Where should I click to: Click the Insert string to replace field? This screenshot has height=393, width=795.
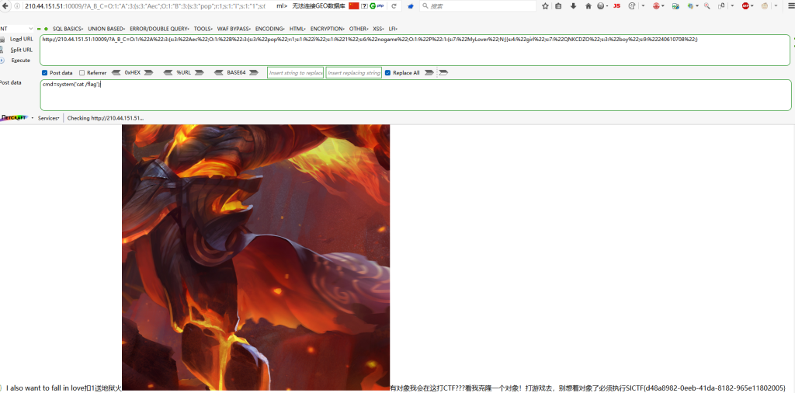click(295, 73)
